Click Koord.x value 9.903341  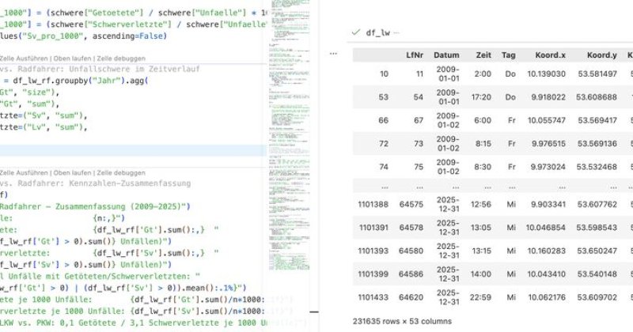tap(548, 205)
